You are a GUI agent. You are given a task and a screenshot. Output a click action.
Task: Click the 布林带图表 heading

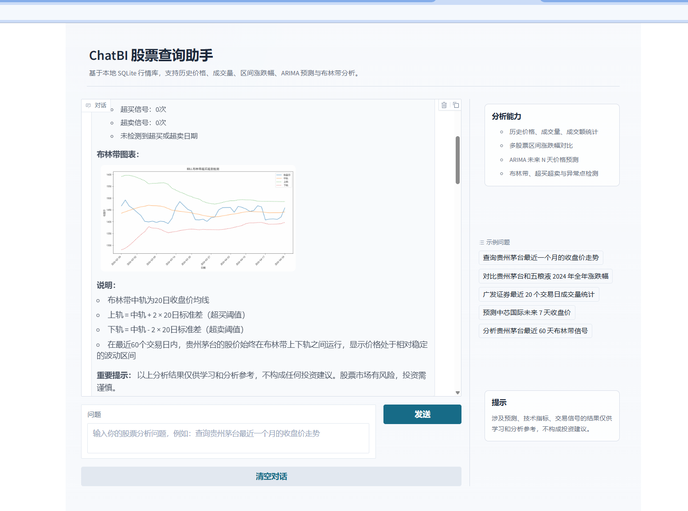[x=118, y=154]
